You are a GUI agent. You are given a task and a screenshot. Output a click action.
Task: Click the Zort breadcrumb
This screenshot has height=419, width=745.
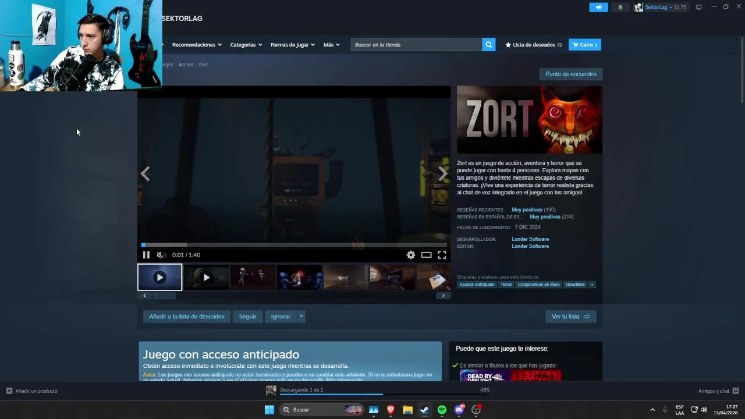203,65
